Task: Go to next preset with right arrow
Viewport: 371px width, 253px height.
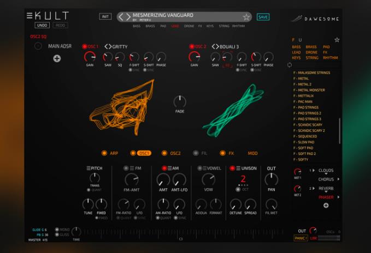Action: [128, 17]
